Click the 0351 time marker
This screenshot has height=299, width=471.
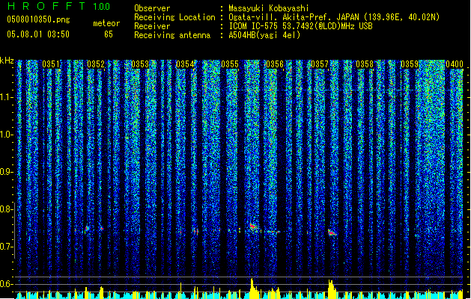51,64
